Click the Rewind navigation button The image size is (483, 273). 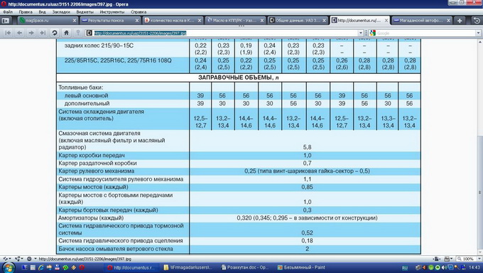[x=8, y=33]
